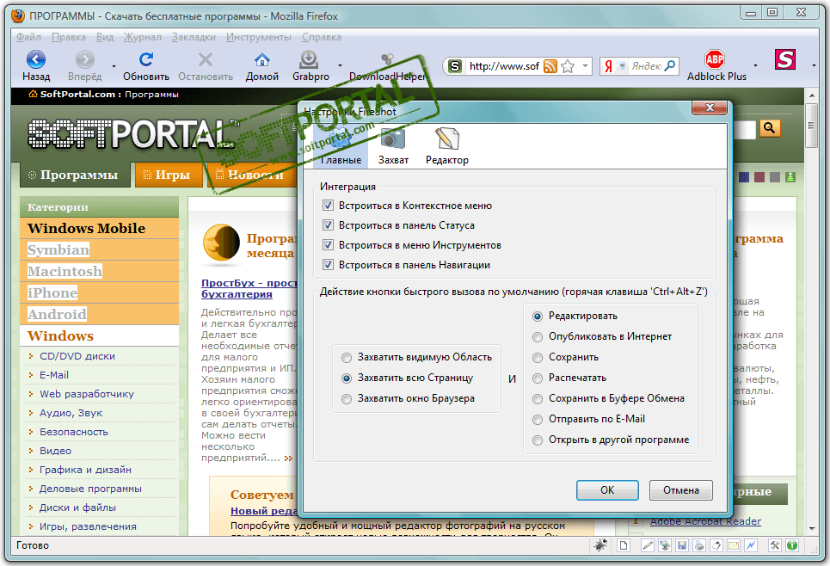Screen dimensions: 830x566
Task: Click the green info icon in status bar
Action: 792,545
